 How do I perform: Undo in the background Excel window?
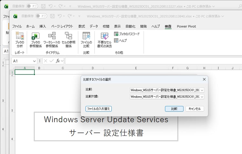(50, 6)
